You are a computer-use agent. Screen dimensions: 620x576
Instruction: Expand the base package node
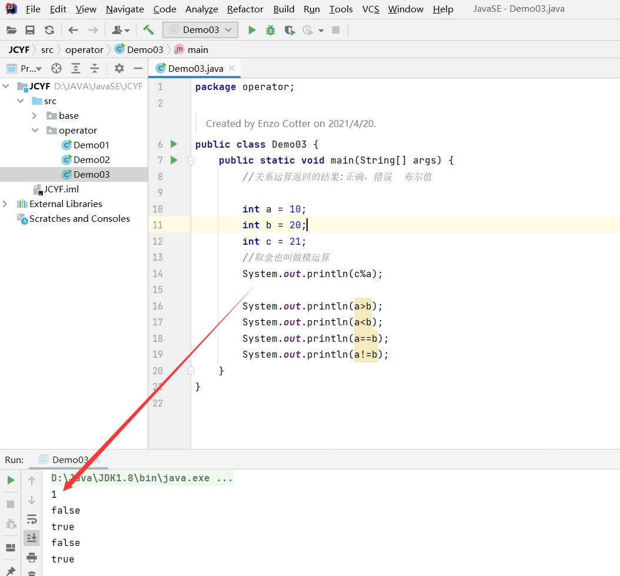(35, 115)
